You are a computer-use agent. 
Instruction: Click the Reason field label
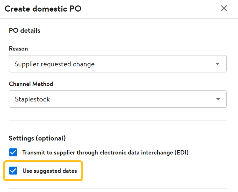click(x=18, y=48)
